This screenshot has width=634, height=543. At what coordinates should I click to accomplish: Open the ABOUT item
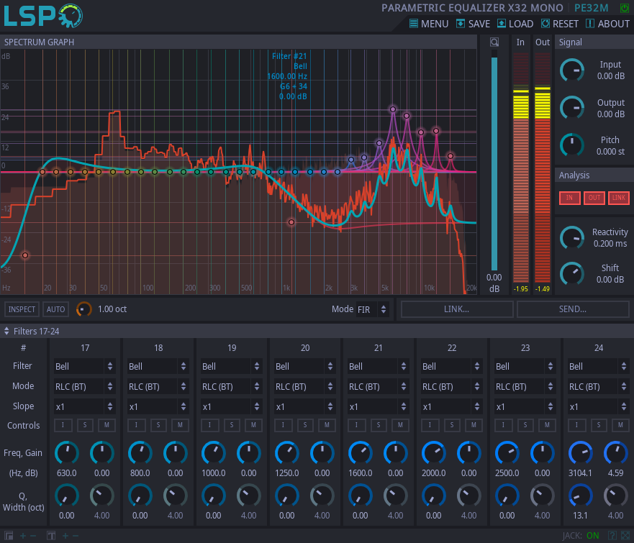pos(607,24)
